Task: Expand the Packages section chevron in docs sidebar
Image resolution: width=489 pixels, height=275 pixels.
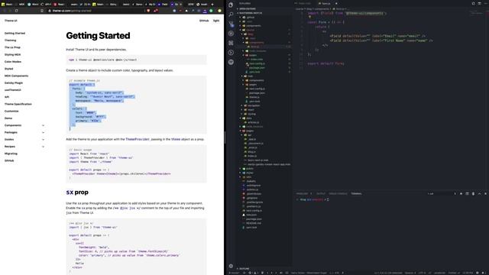Action: [x=43, y=132]
